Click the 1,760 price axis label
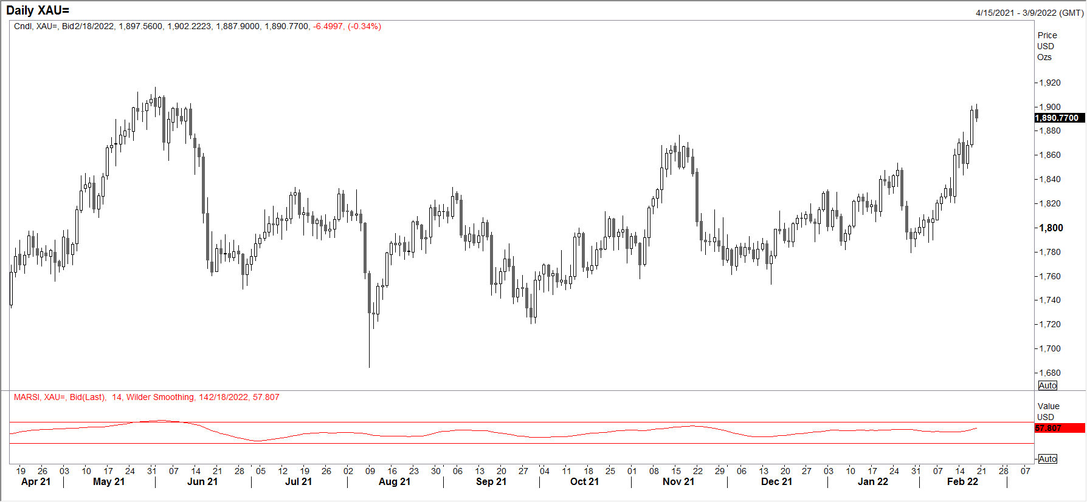1087x502 pixels. [1050, 276]
